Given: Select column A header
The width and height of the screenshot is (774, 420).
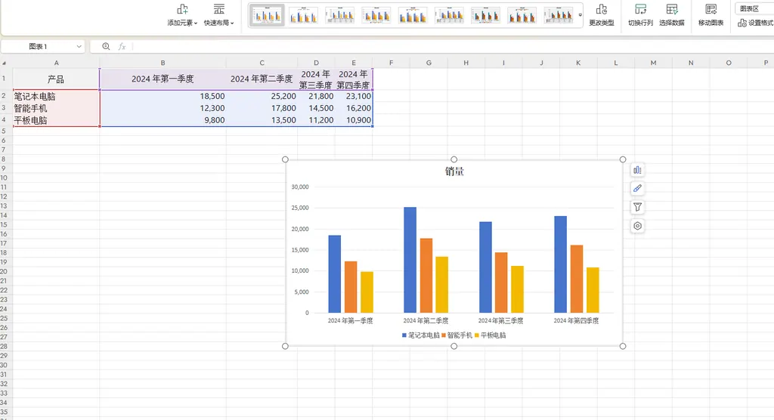Looking at the screenshot, I should pyautogui.click(x=56, y=63).
